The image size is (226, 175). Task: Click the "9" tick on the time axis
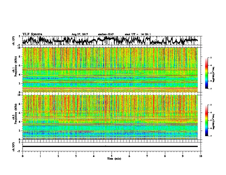click(x=183, y=156)
